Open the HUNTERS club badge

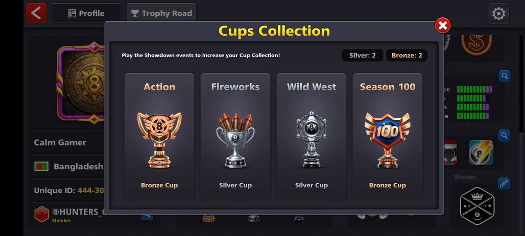point(42,214)
